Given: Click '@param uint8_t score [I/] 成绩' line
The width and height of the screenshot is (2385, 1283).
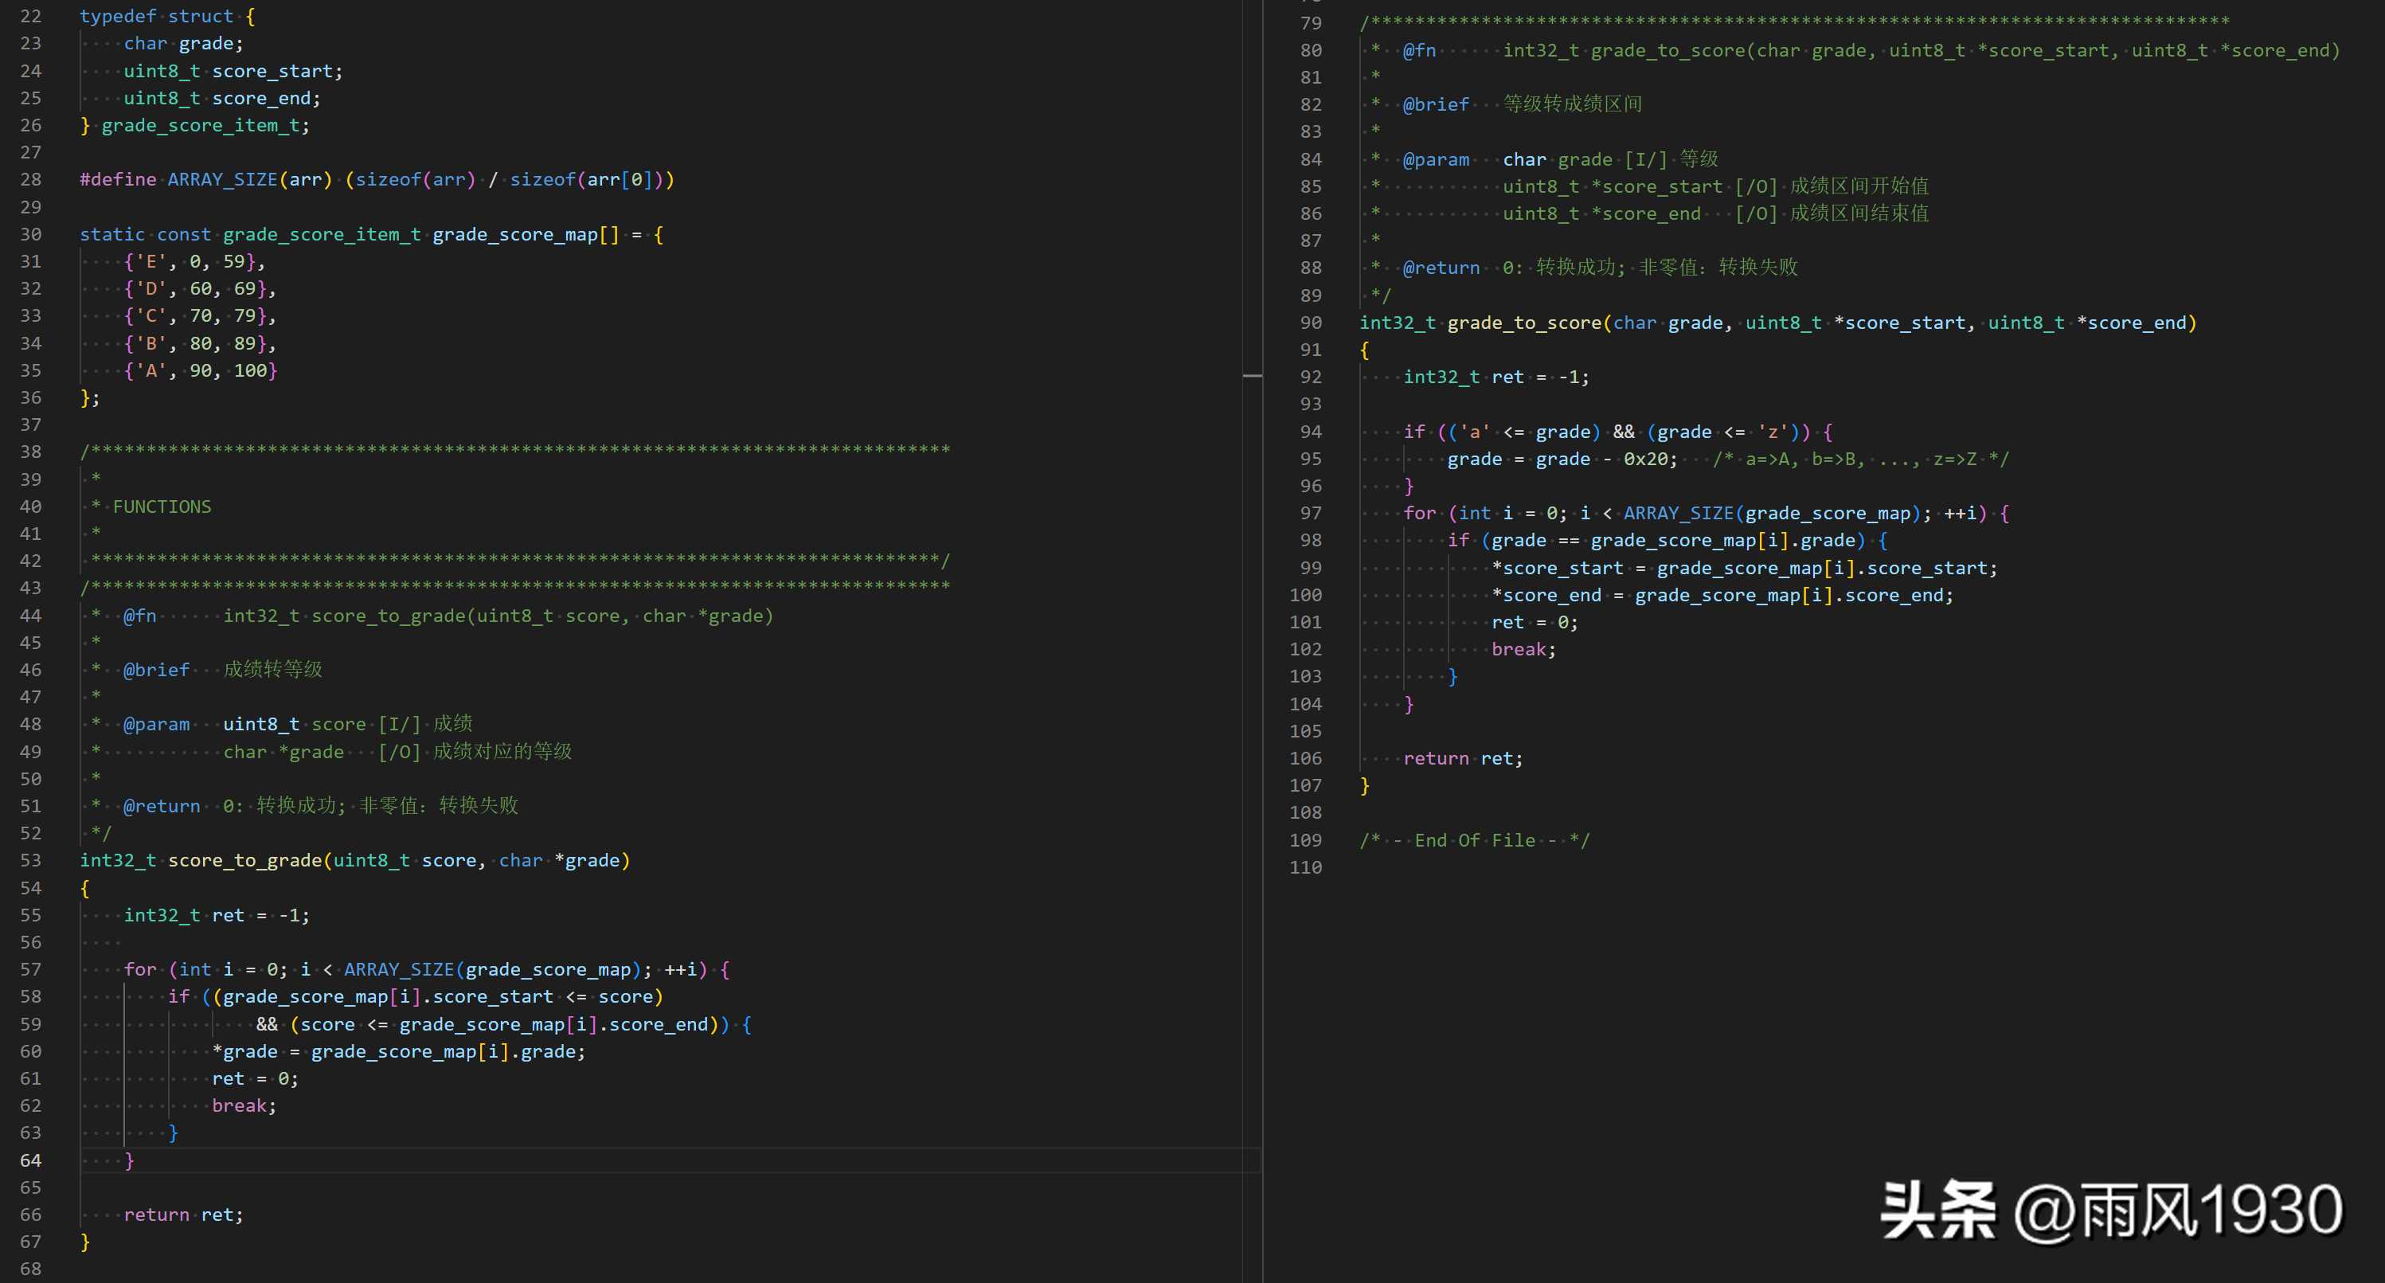Looking at the screenshot, I should click(297, 724).
